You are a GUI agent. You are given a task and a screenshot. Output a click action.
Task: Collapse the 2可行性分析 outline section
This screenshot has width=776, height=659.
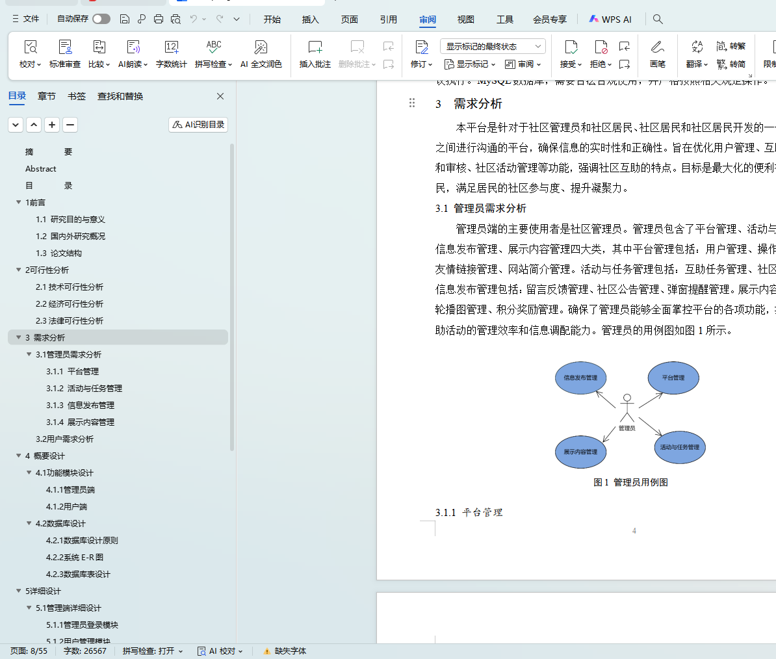[19, 270]
